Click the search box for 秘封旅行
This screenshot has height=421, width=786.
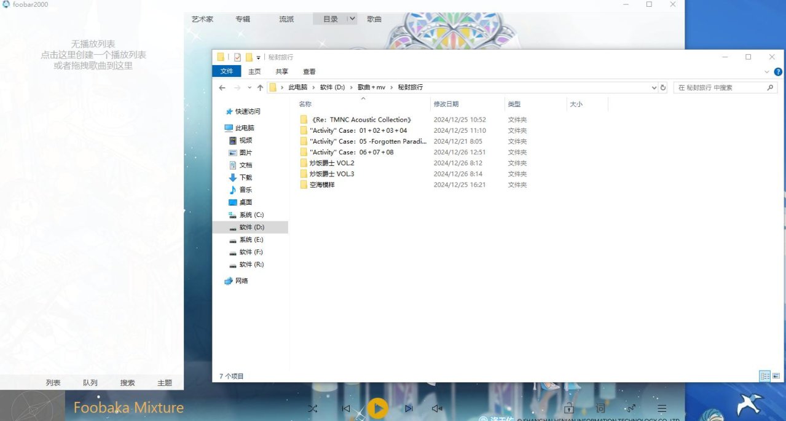click(719, 88)
